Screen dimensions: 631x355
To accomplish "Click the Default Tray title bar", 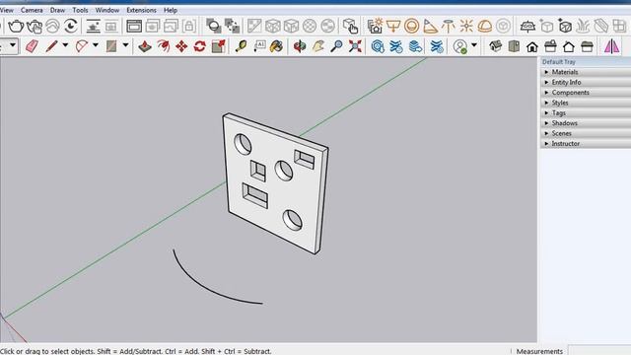I will pyautogui.click(x=586, y=62).
